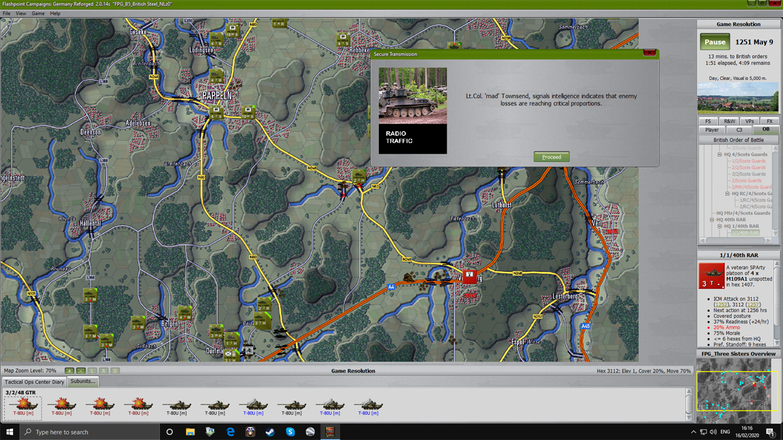The width and height of the screenshot is (783, 440).
Task: Click the FPG_Three Sisters overview minimap
Action: point(738,391)
